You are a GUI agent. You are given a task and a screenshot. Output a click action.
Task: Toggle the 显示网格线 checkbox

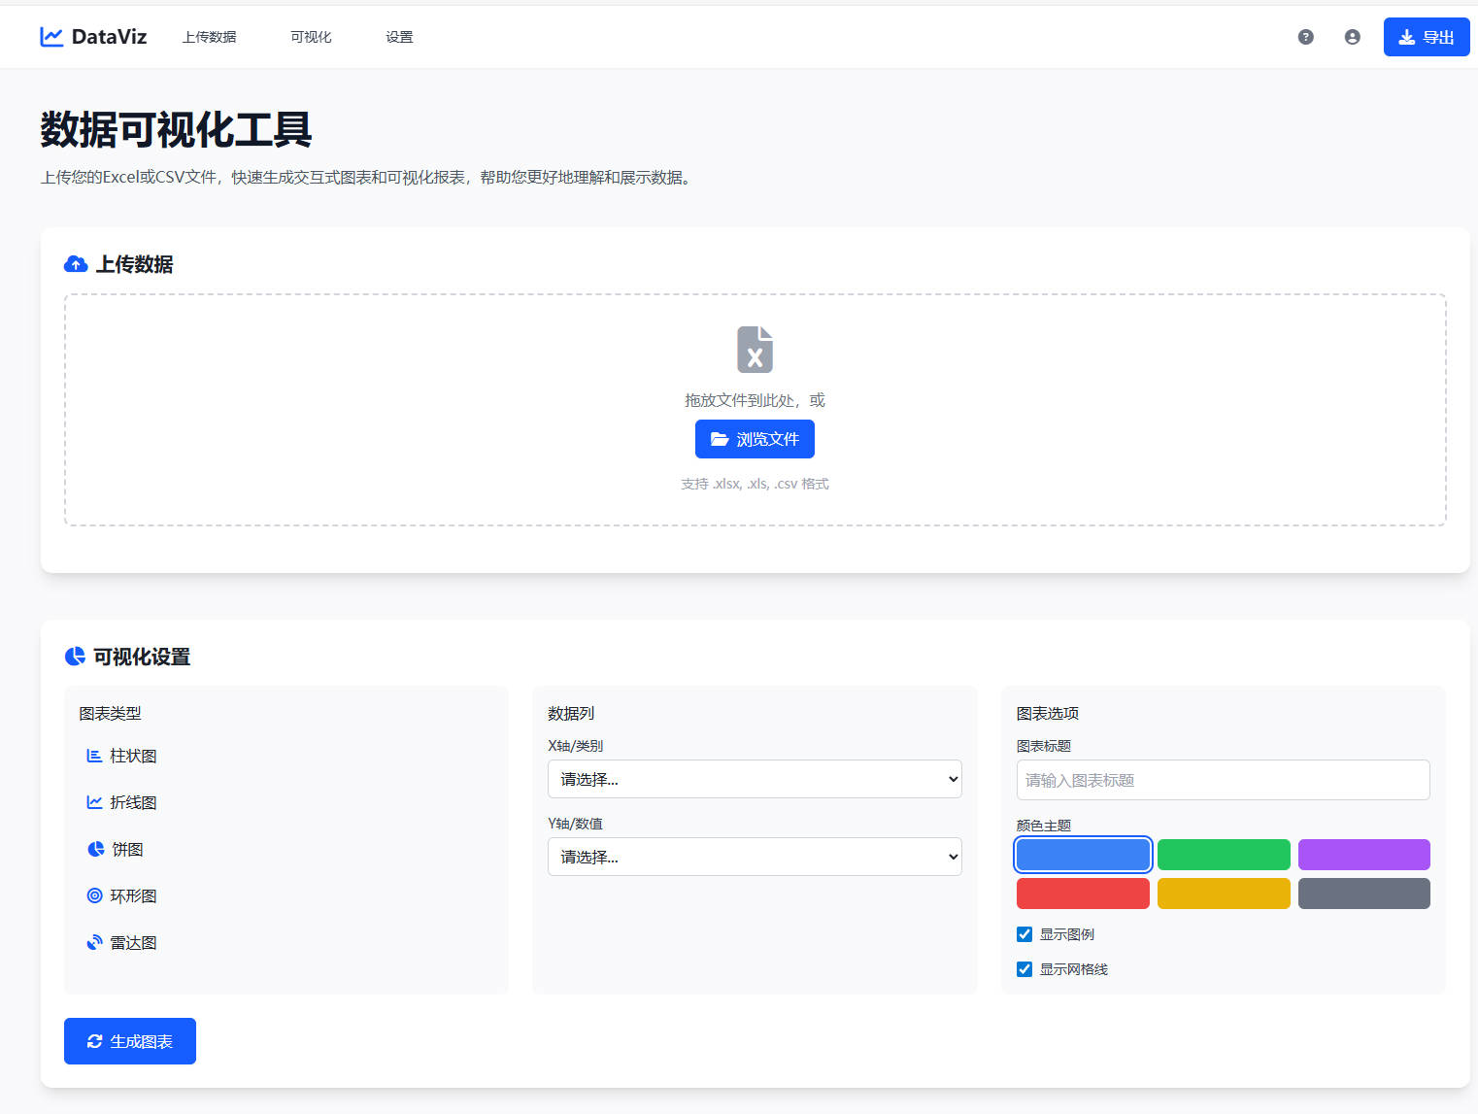coord(1025,969)
